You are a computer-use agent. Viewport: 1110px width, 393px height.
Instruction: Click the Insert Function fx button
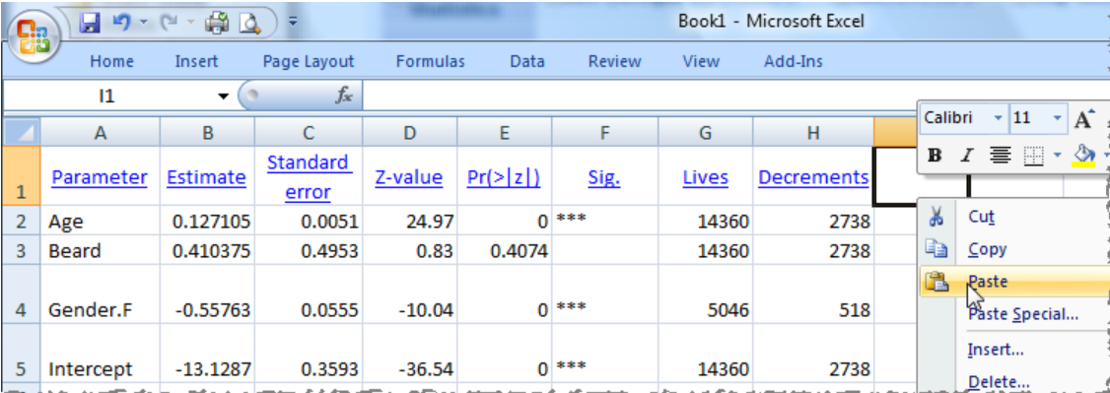click(344, 97)
